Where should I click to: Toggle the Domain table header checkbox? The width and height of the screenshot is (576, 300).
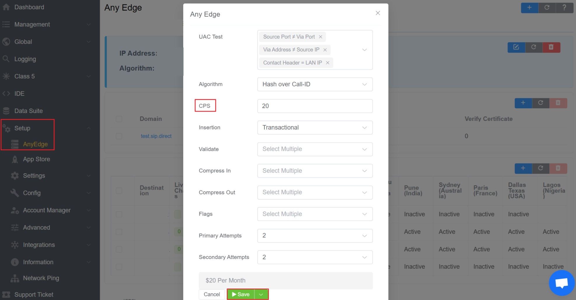click(119, 119)
